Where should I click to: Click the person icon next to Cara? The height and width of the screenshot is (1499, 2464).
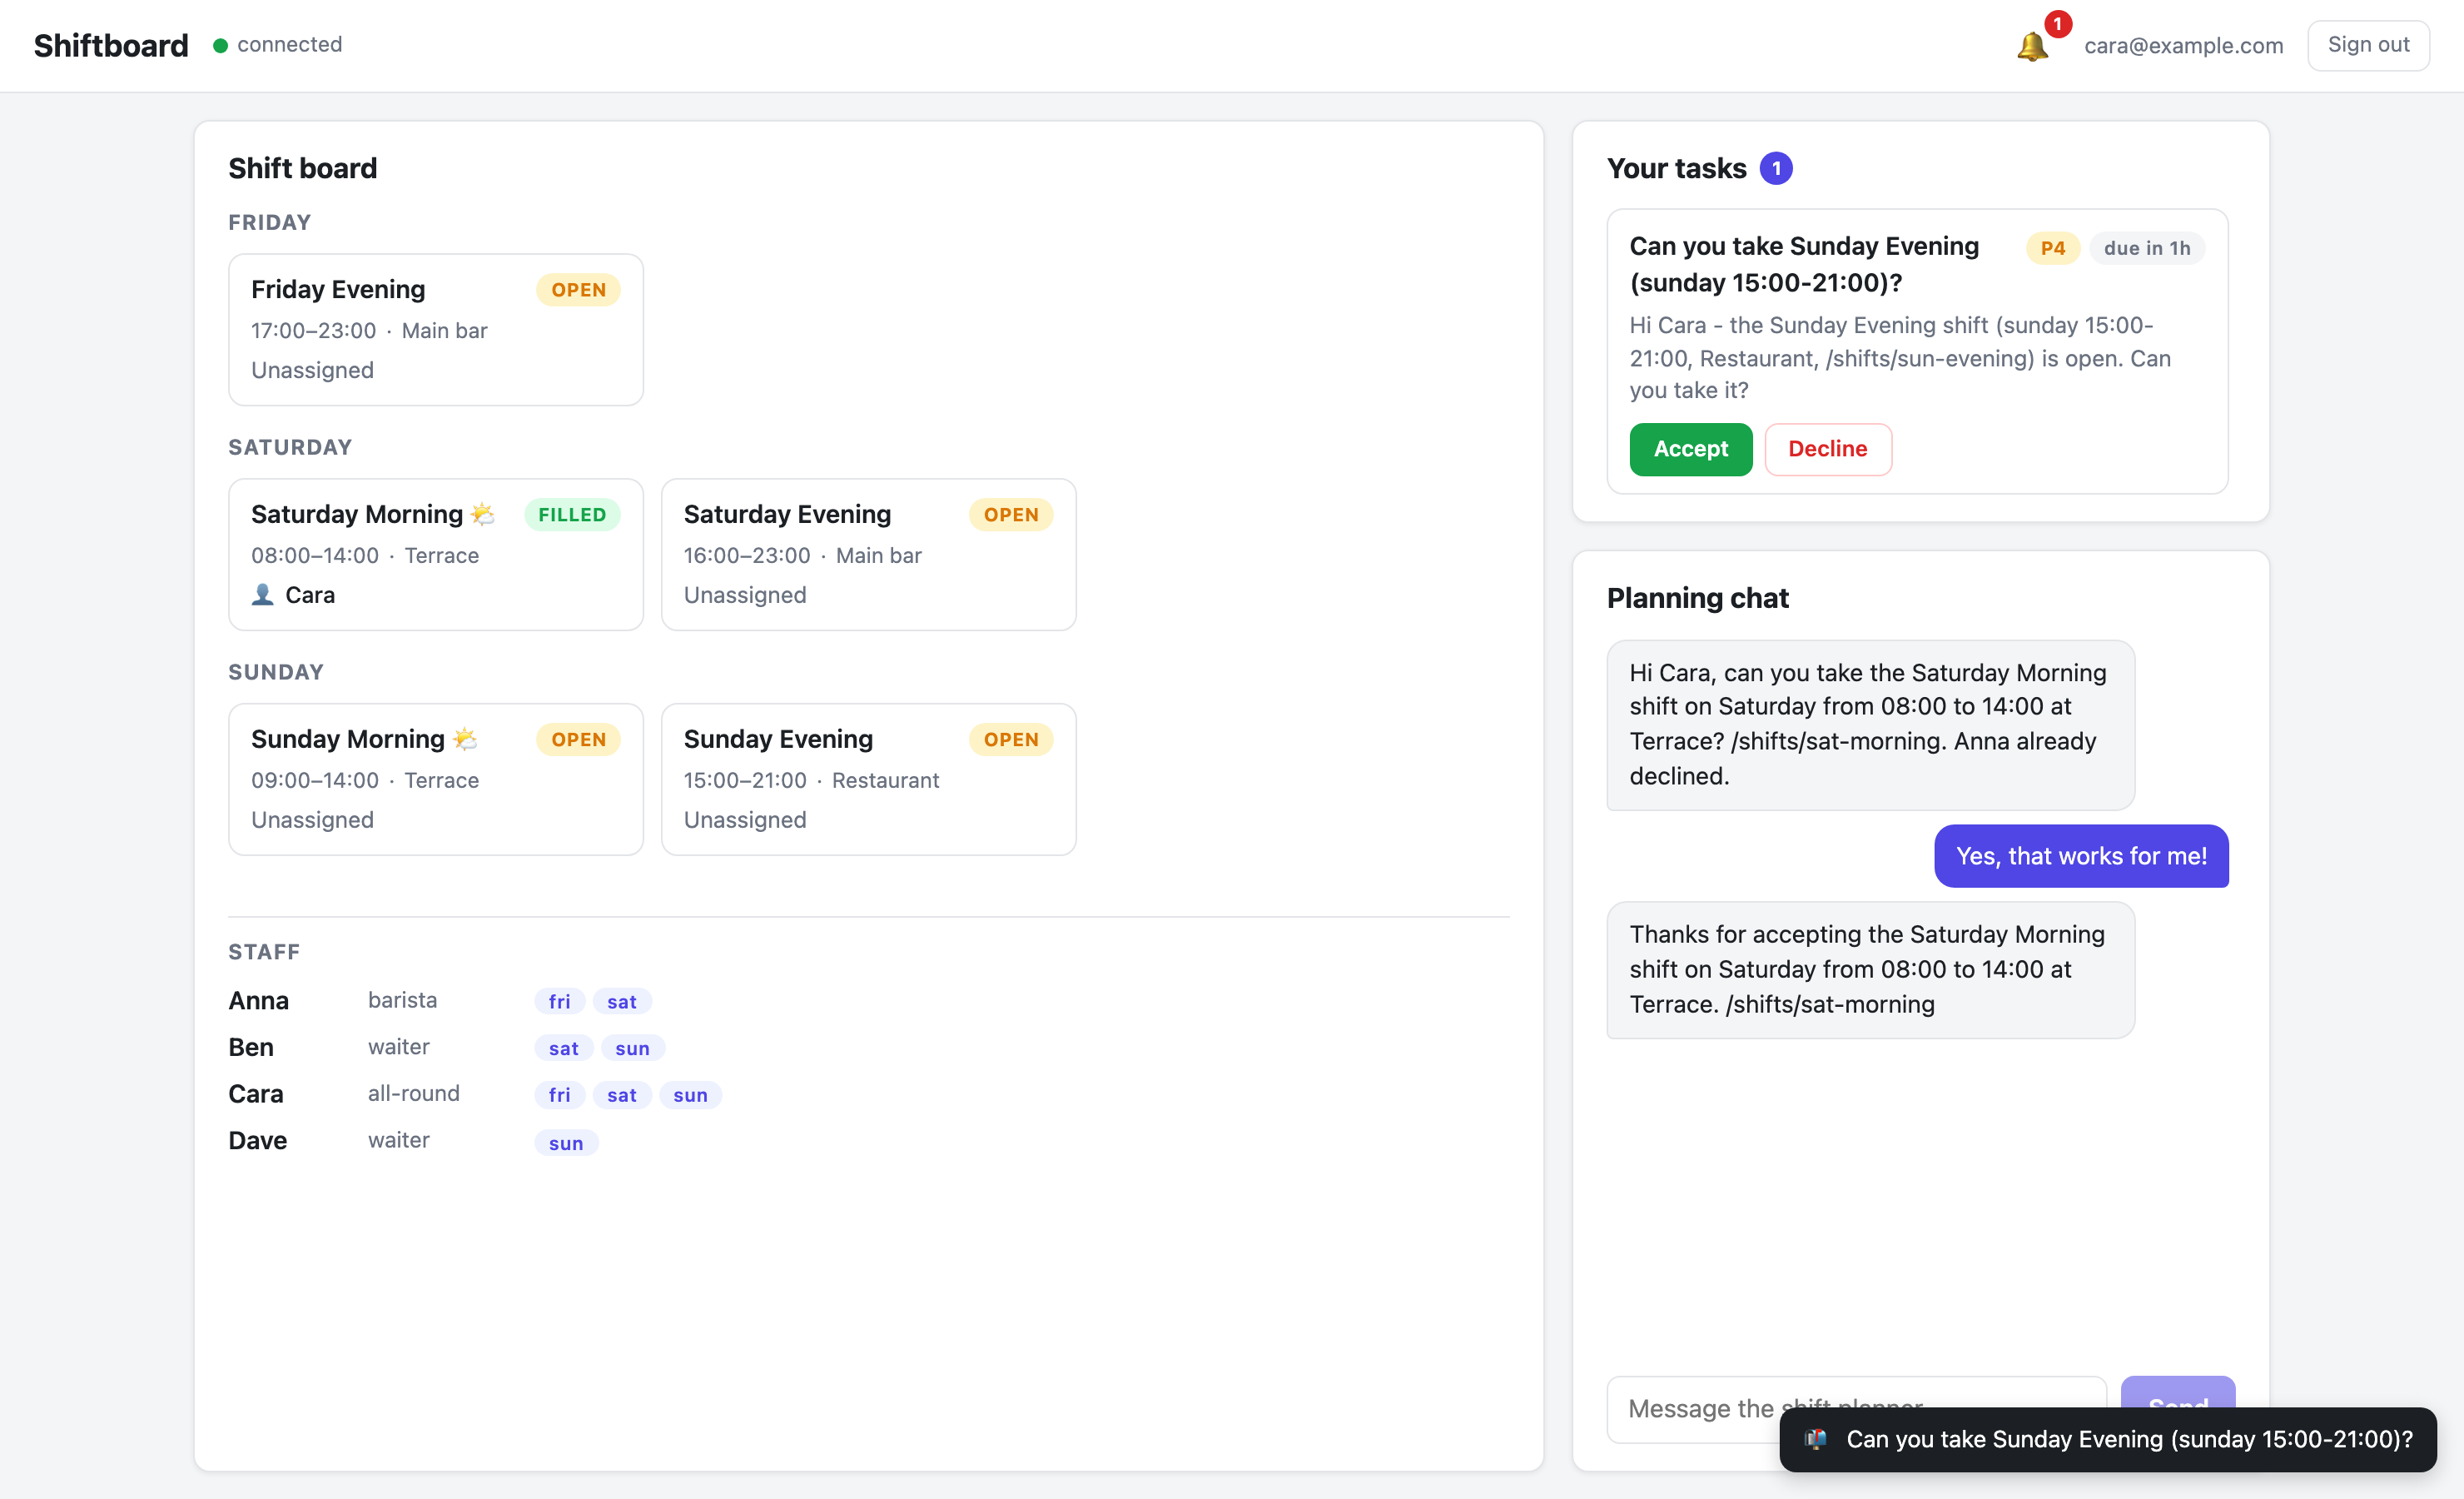click(x=262, y=595)
